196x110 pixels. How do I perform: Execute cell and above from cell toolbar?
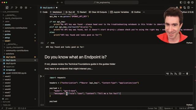coord(171,74)
